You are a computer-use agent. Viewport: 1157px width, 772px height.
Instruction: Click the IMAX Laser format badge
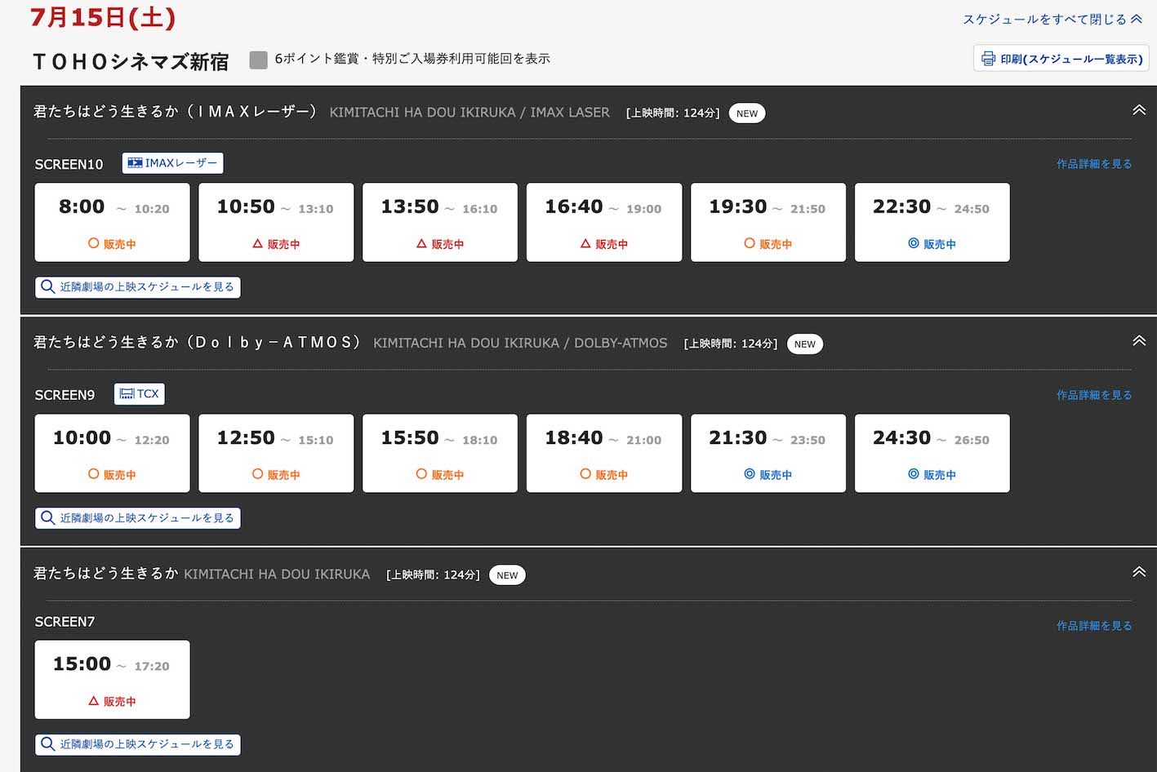172,163
